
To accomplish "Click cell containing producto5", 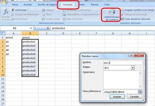I will 30,58.
